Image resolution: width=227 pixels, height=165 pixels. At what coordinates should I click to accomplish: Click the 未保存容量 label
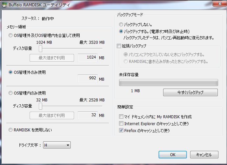[129, 75]
